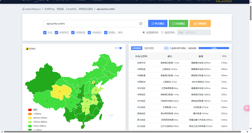
Task: Click the vertical page scrollbar thumb
Action: point(251,13)
